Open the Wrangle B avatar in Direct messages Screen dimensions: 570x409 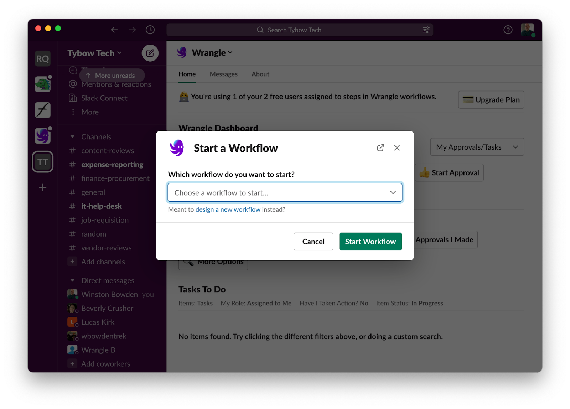click(x=72, y=350)
